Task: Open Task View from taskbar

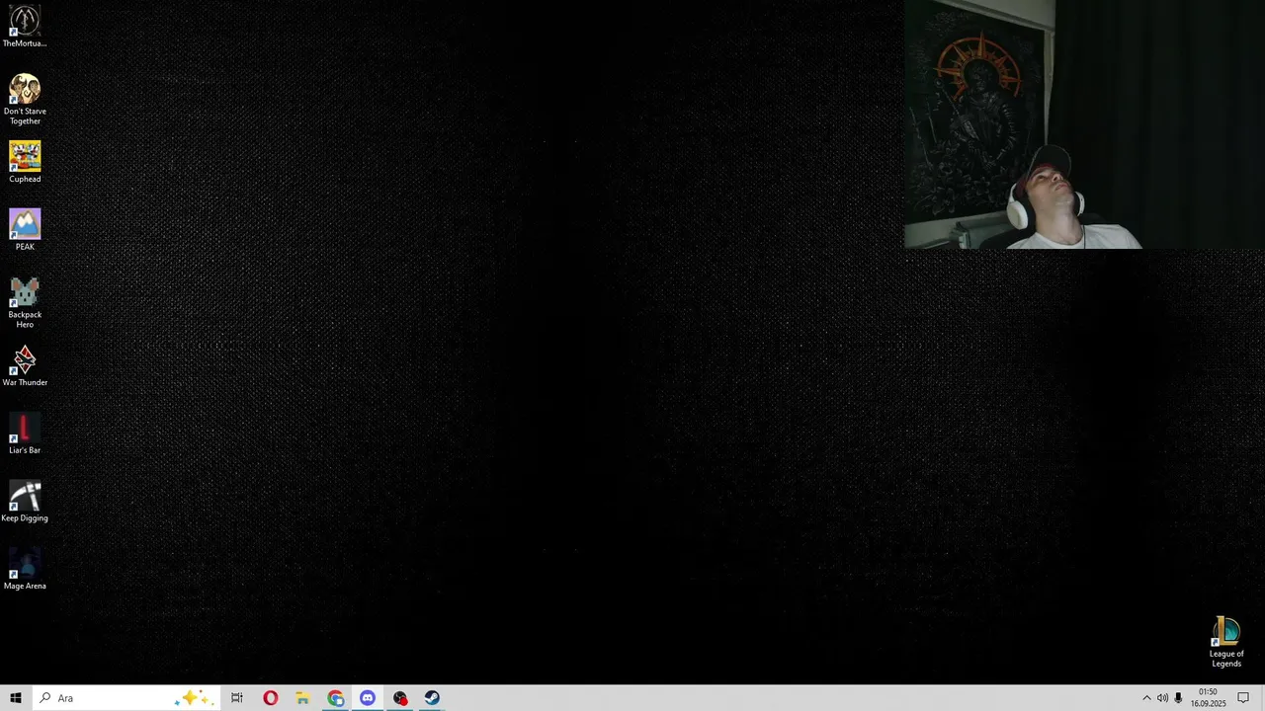Action: coord(237,698)
